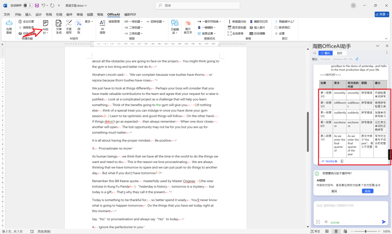Click the 共享 share button
The width and height of the screenshot is (392, 234).
[382, 14]
